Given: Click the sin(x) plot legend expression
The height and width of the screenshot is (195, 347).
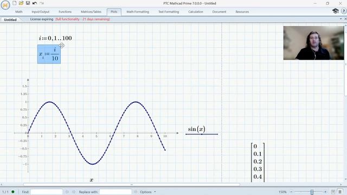Looking at the screenshot, I should [196, 129].
